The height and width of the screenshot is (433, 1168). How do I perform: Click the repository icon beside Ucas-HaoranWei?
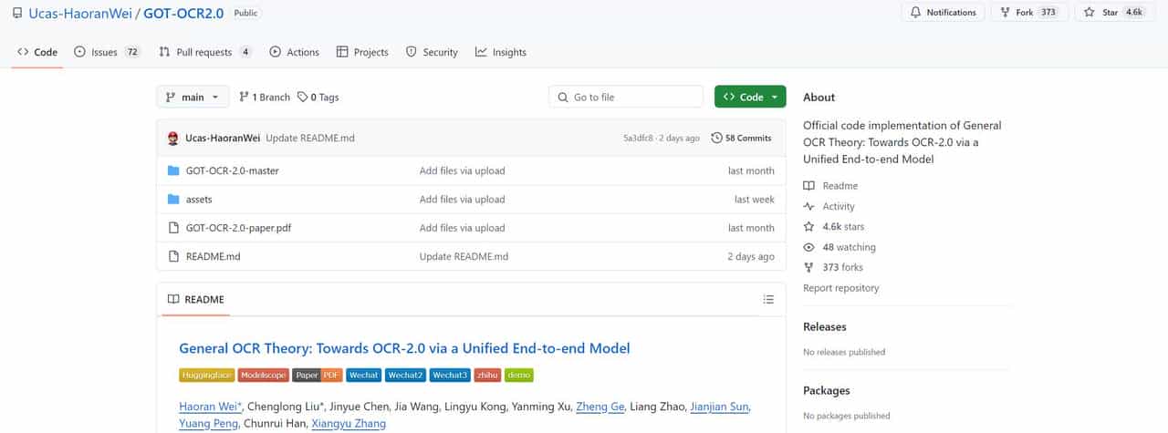(x=17, y=13)
